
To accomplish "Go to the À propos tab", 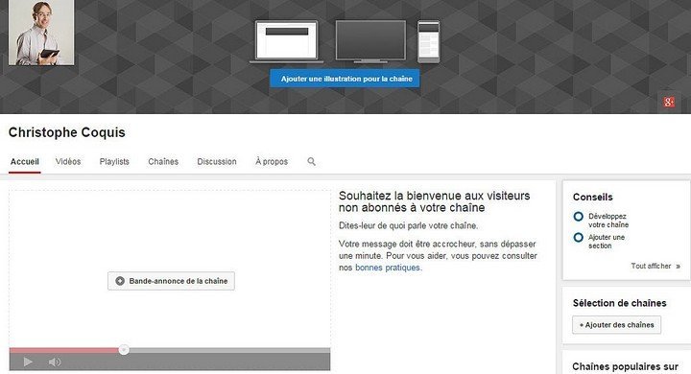I will [272, 162].
